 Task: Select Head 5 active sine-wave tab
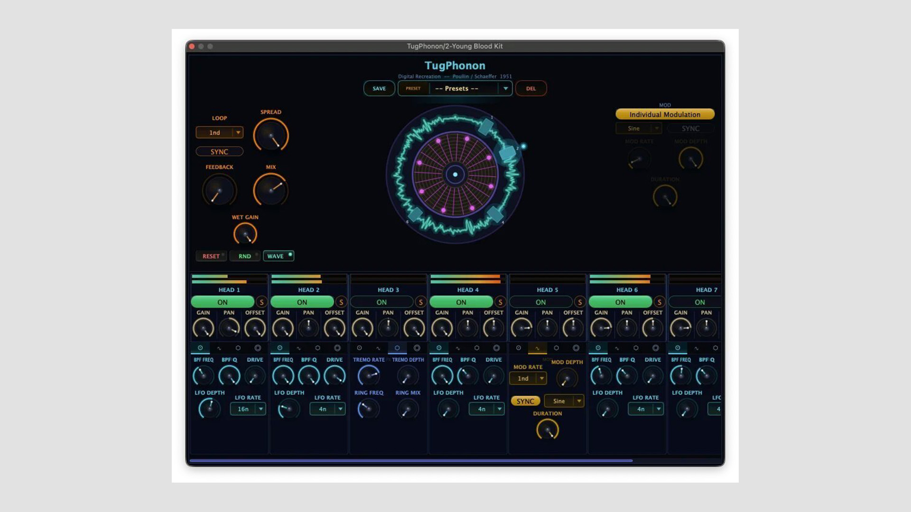click(x=538, y=348)
